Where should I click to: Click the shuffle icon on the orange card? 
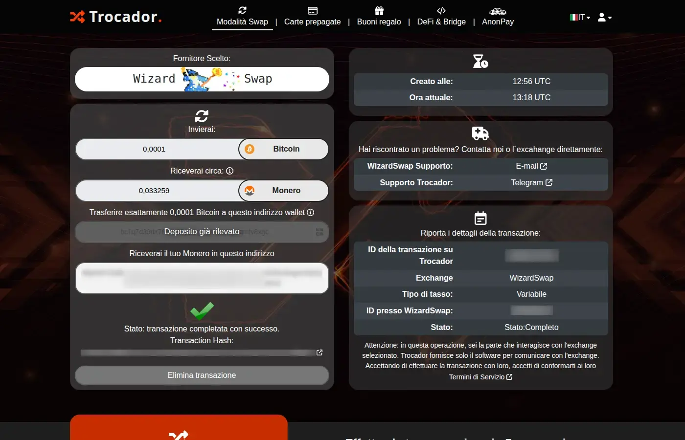pyautogui.click(x=179, y=435)
